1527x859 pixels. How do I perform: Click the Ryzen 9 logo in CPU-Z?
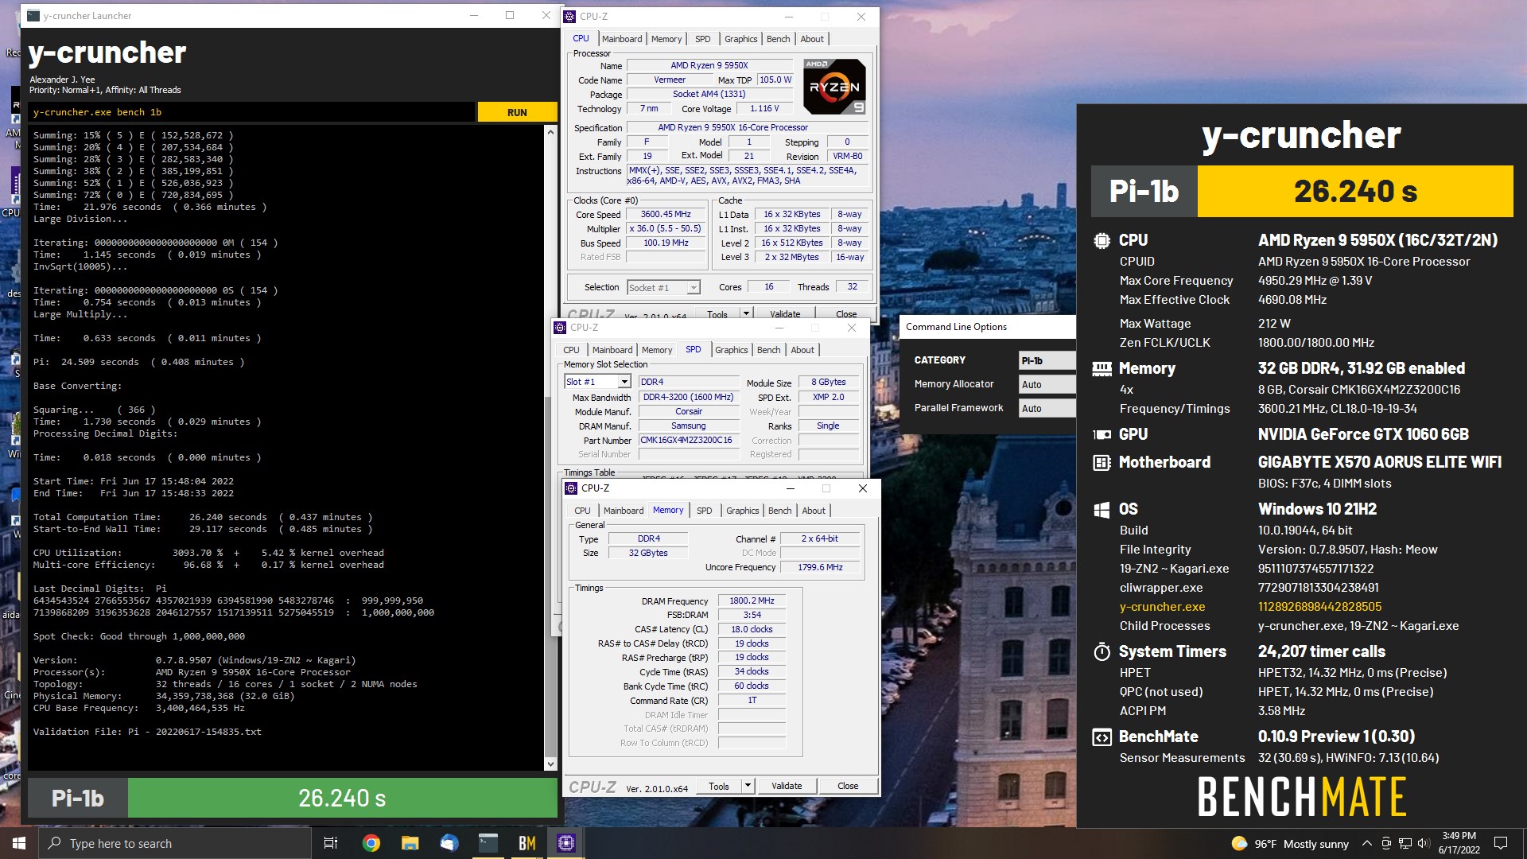click(x=834, y=87)
